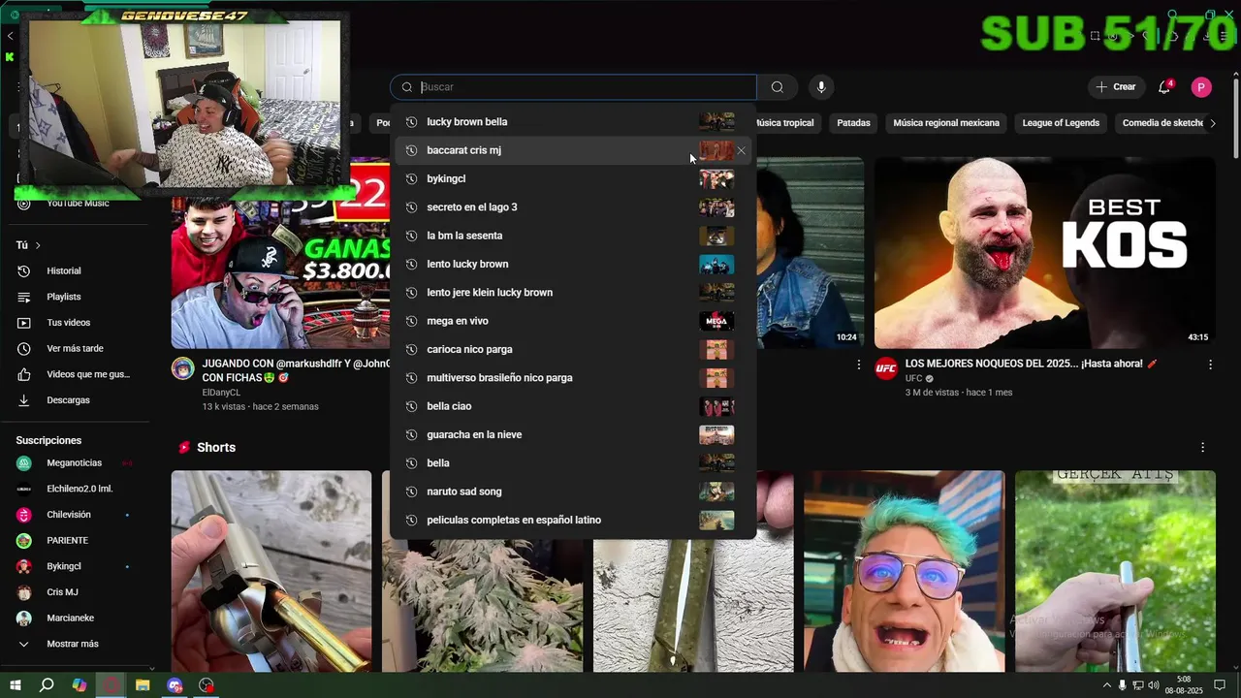Open Windows notification center

1221,685
